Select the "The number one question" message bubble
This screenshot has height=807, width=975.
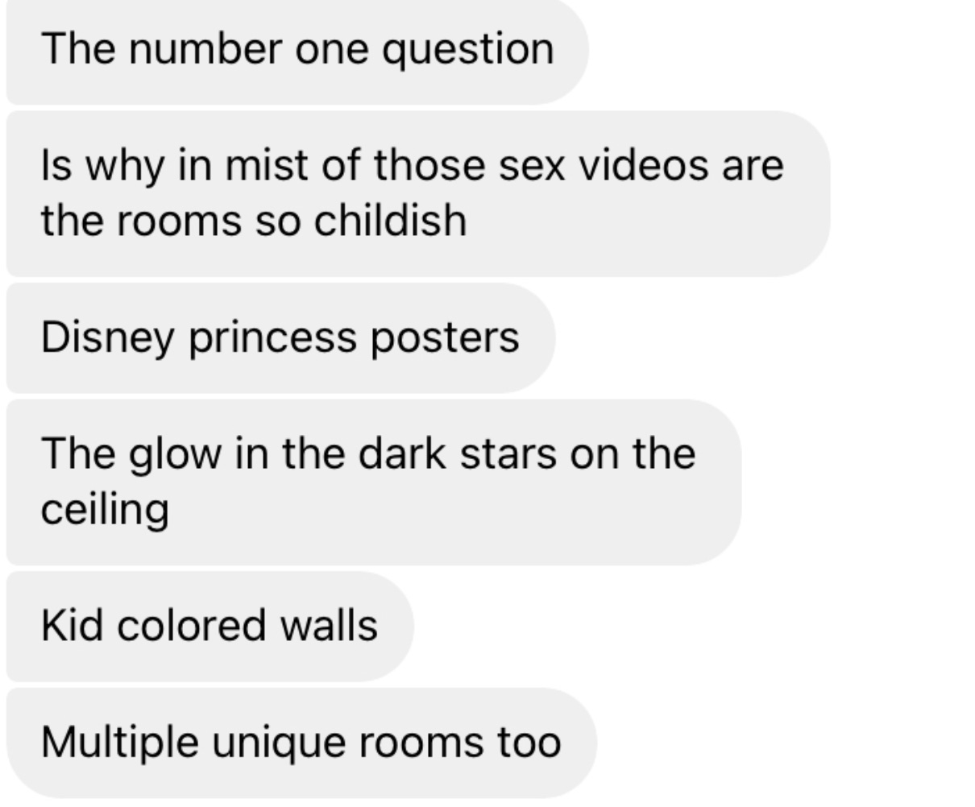297,52
